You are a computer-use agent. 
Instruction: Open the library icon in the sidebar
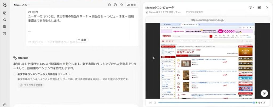pos(5,27)
